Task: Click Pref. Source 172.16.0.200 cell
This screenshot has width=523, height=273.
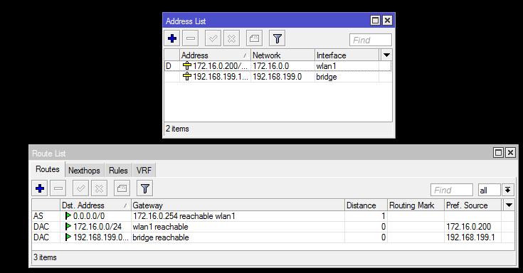Action: click(x=469, y=227)
